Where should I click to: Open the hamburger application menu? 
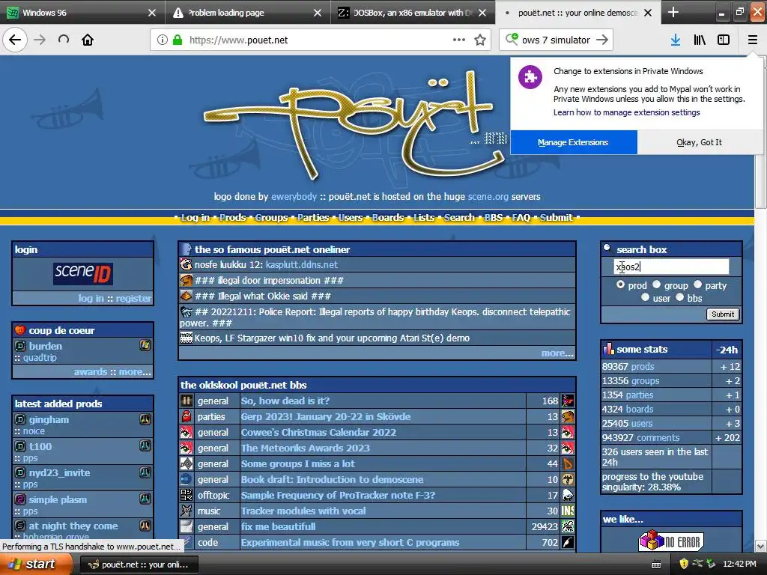point(752,40)
